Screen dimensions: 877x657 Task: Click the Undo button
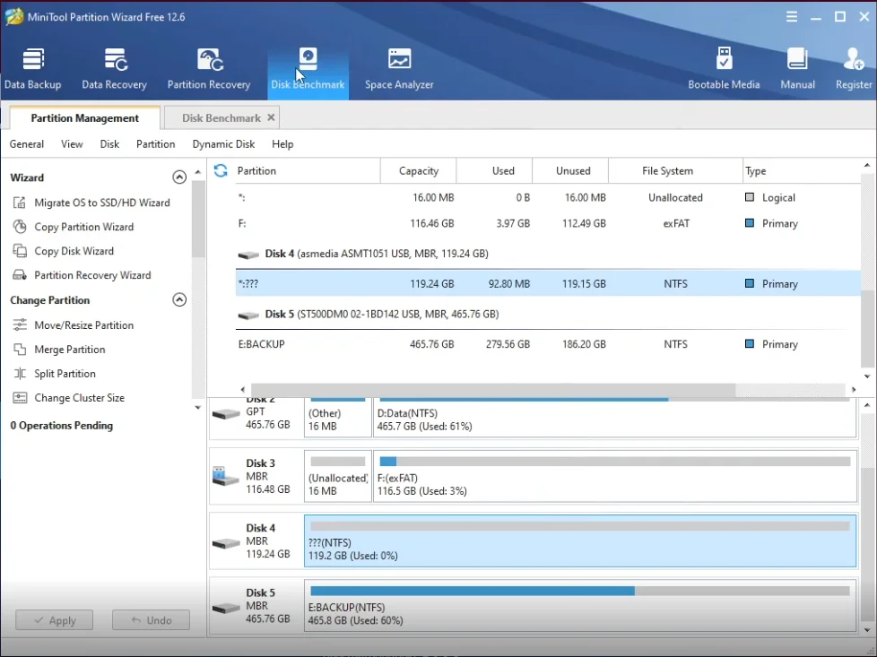point(150,620)
